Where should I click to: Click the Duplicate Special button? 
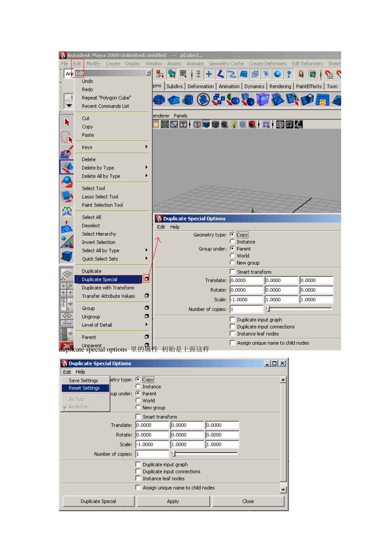tap(99, 501)
